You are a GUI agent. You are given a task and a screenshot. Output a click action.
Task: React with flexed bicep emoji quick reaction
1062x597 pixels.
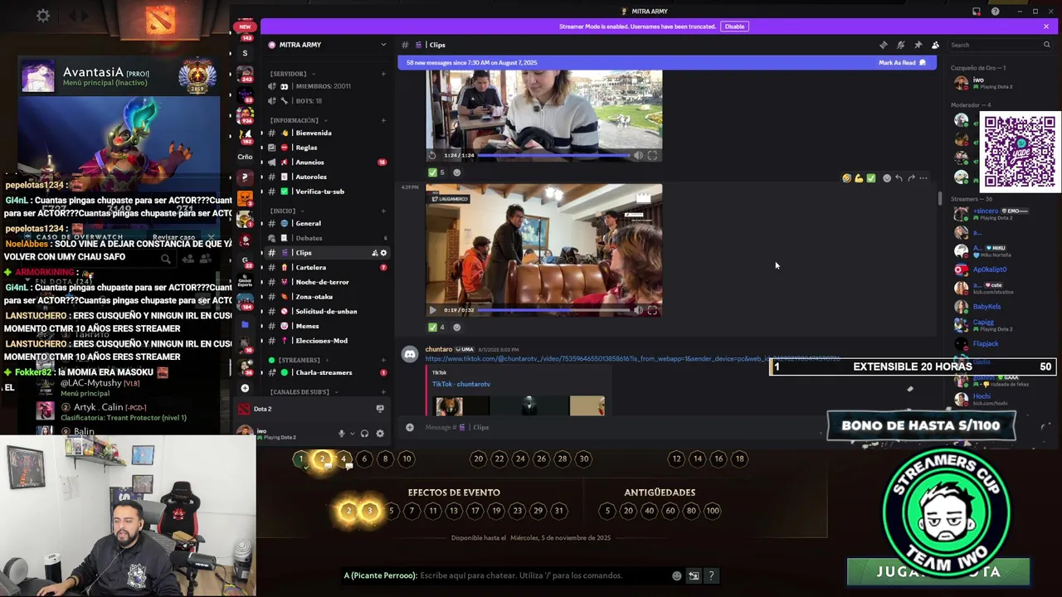[859, 178]
